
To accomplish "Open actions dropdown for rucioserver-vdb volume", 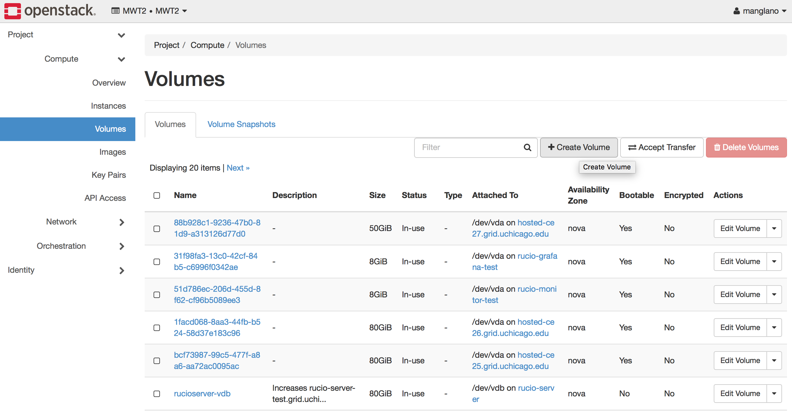I will tap(774, 394).
